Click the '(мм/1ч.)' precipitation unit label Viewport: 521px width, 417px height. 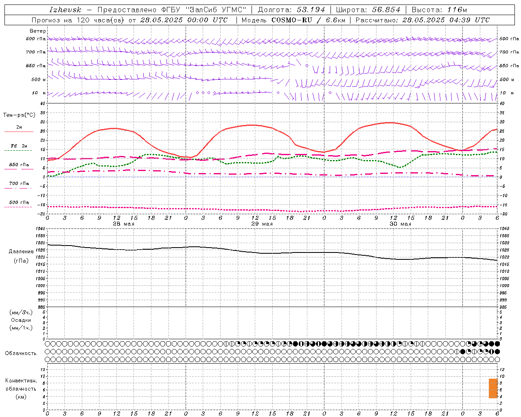point(21,328)
